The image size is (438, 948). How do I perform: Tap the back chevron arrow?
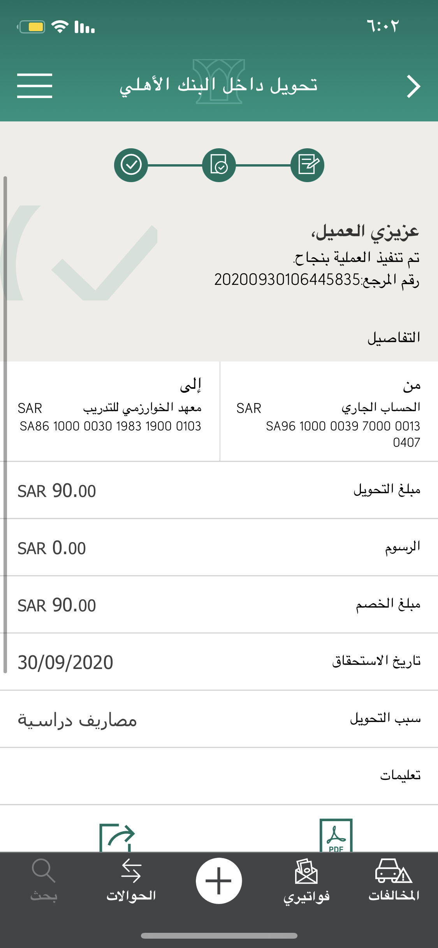pos(413,86)
